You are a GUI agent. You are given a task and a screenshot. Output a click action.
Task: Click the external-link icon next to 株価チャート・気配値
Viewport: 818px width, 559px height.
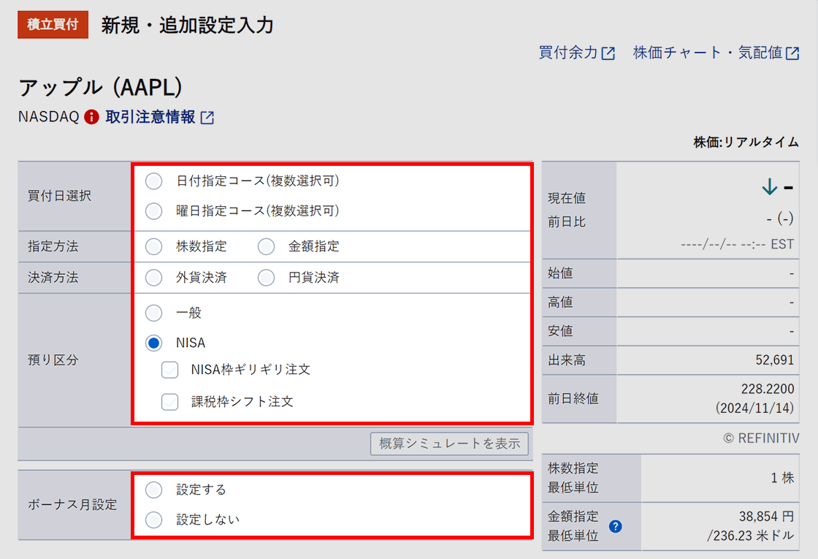[792, 53]
